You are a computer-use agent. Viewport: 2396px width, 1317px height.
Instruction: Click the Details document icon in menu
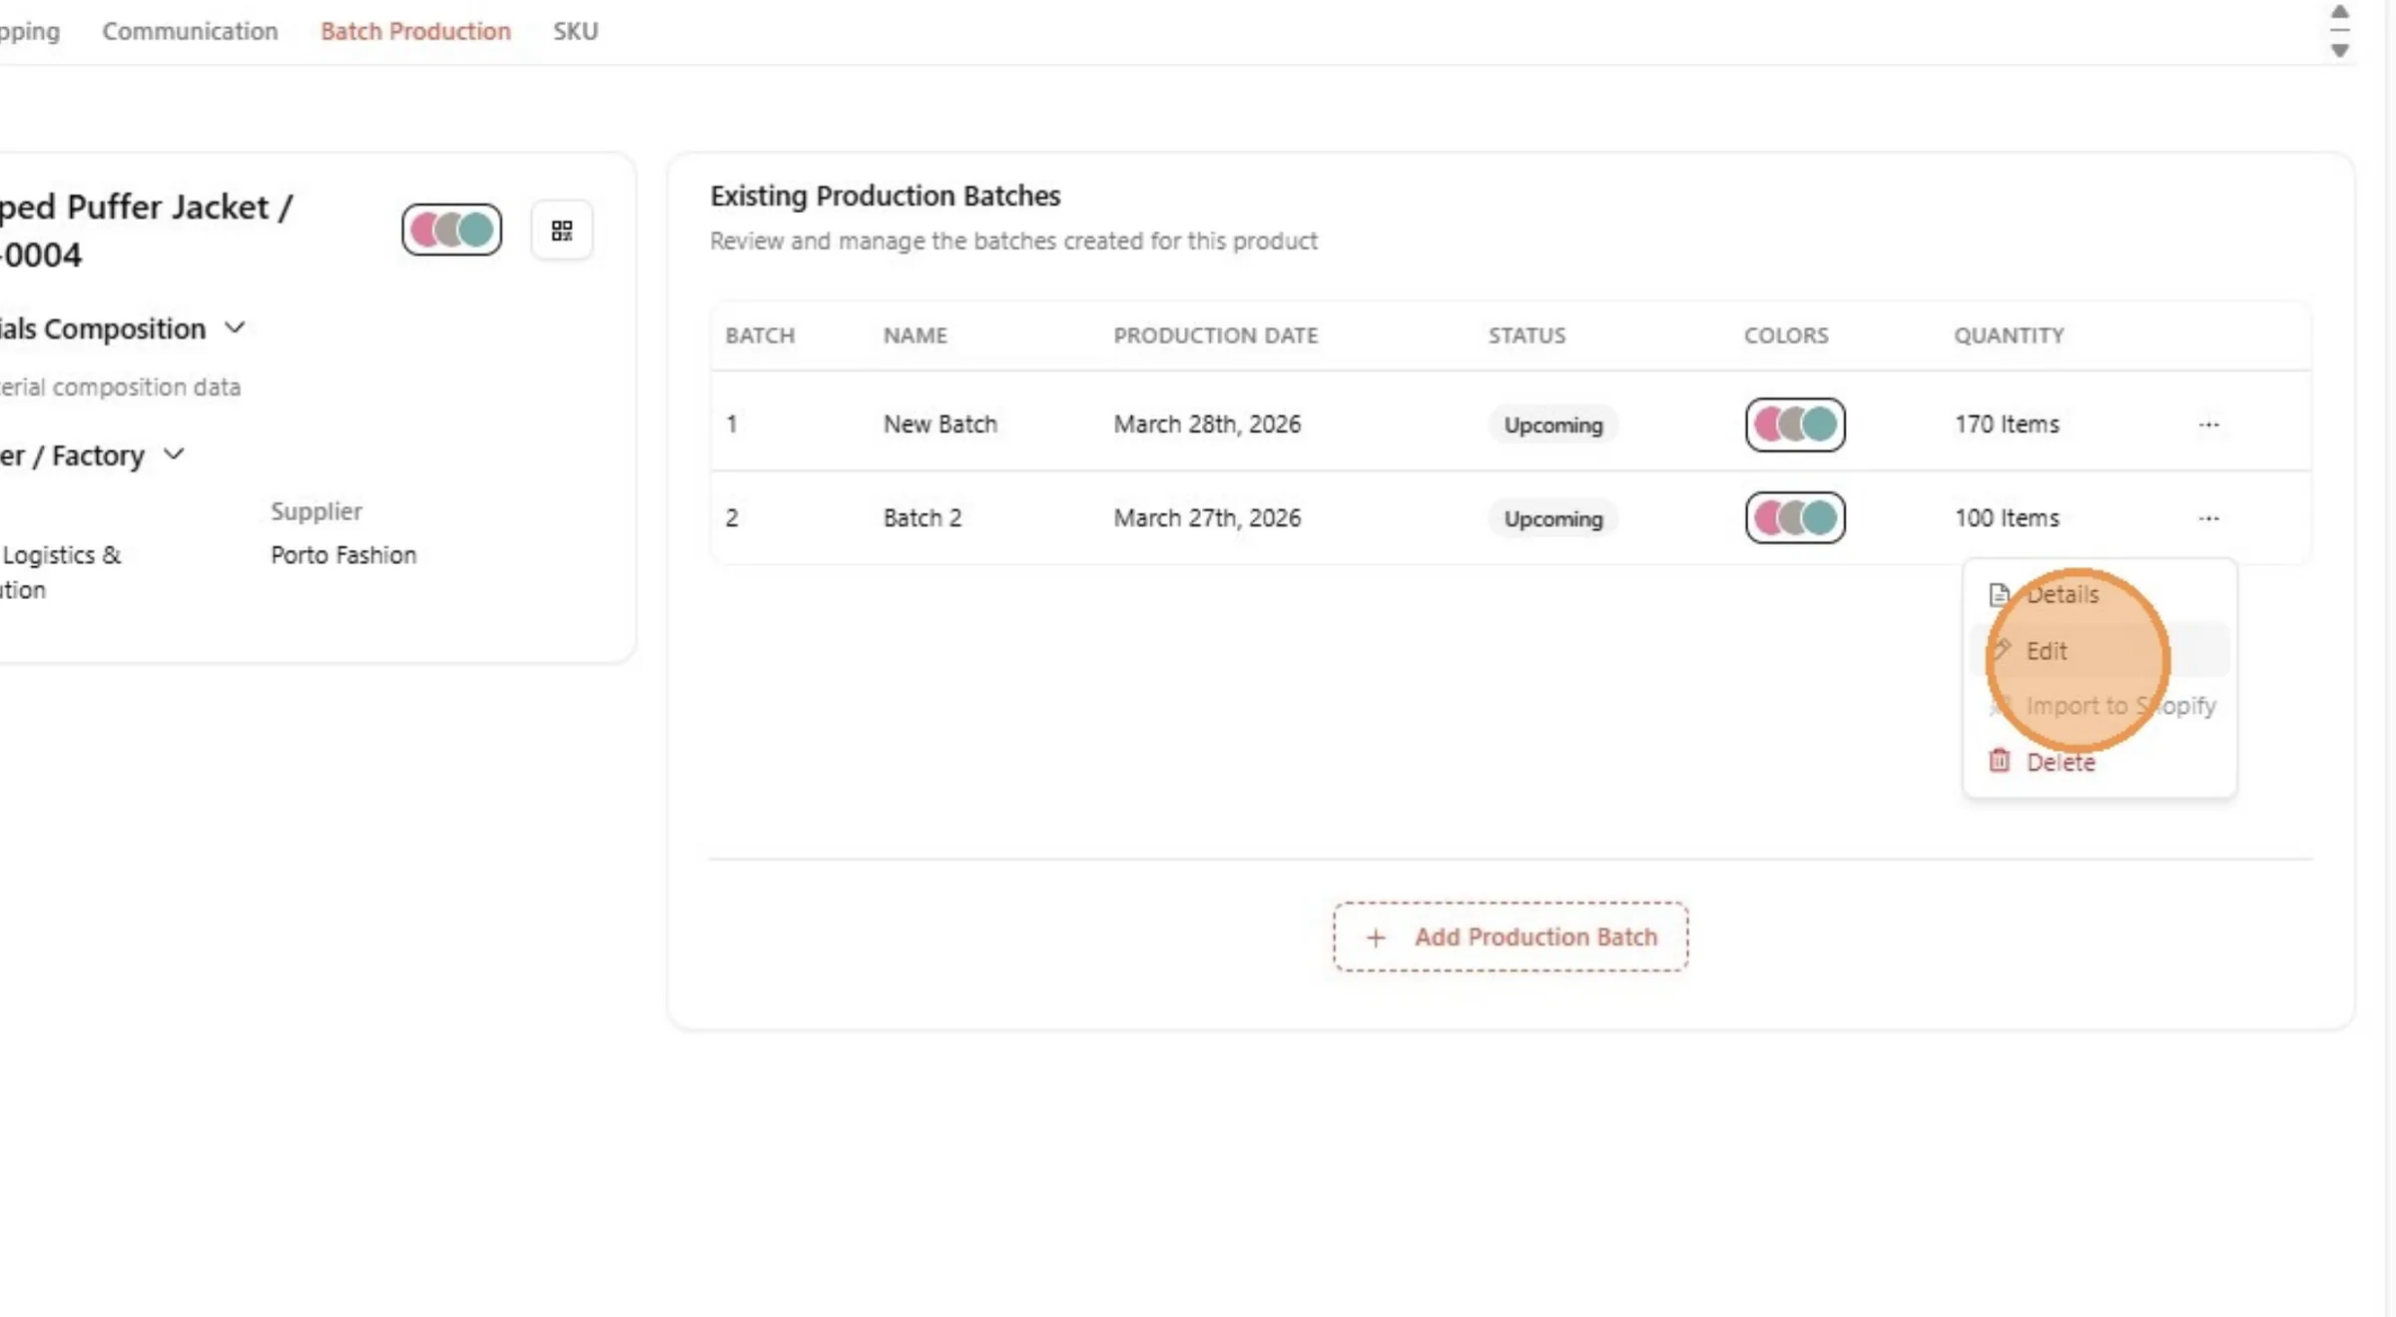(x=1999, y=595)
